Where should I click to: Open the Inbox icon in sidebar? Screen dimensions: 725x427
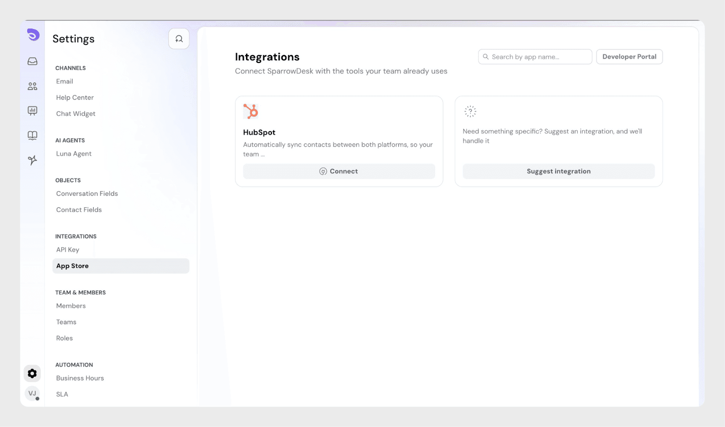[x=33, y=61]
